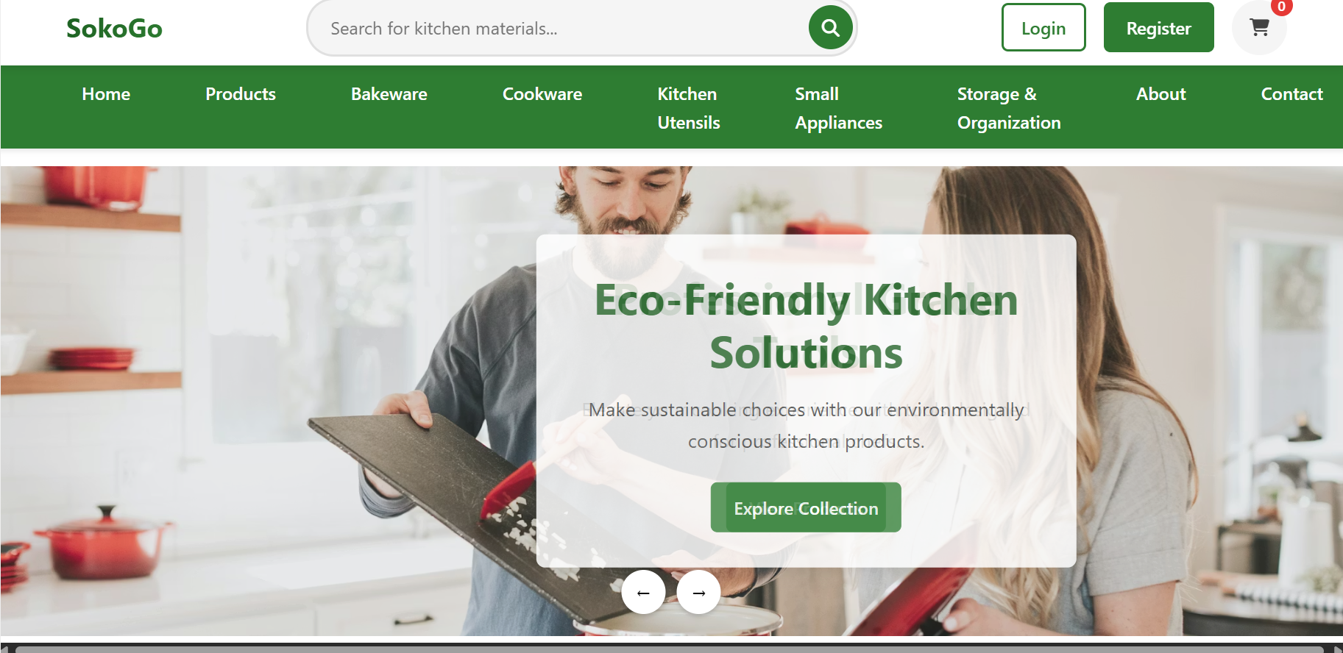Image resolution: width=1343 pixels, height=653 pixels.
Task: Open Storage & Organization category
Action: 1009,108
